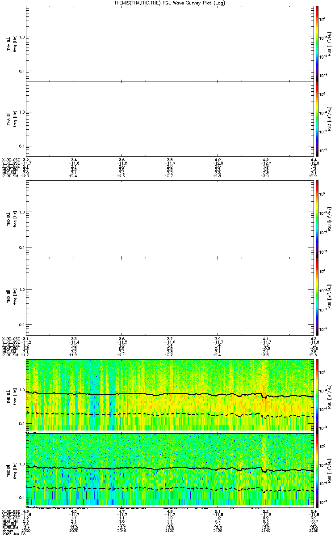The height and width of the screenshot is (537, 335).
Task: Click the "THA Bll freq [Hz]" axis label
Action: coord(12,119)
